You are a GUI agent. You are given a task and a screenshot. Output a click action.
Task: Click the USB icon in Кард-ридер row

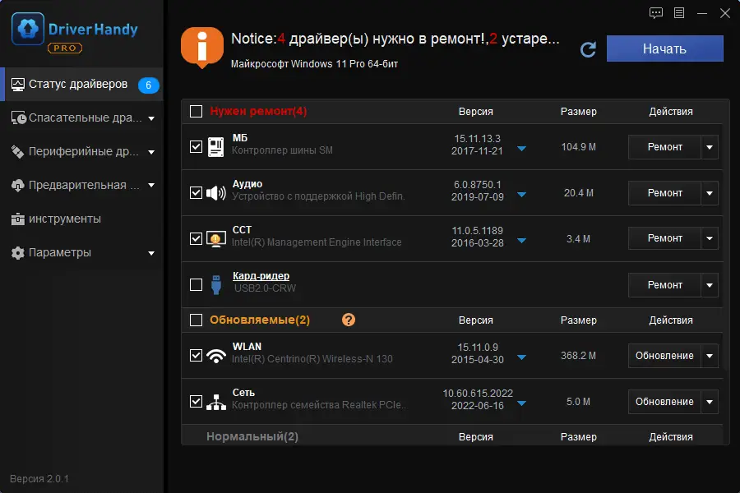coord(216,284)
